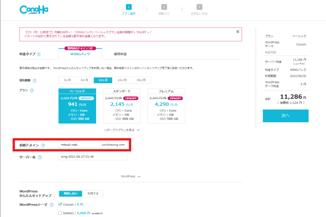Click the .conohawing.com domain suffix
The width and height of the screenshot is (326, 217).
click(x=113, y=145)
